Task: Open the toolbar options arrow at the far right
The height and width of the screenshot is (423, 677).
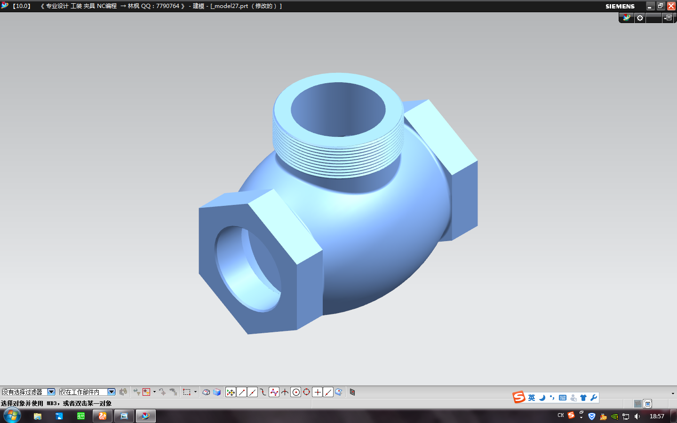Action: 673,393
